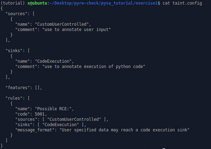
Task: Click the 'User specified data may reach' message
Action: (x=98, y=130)
